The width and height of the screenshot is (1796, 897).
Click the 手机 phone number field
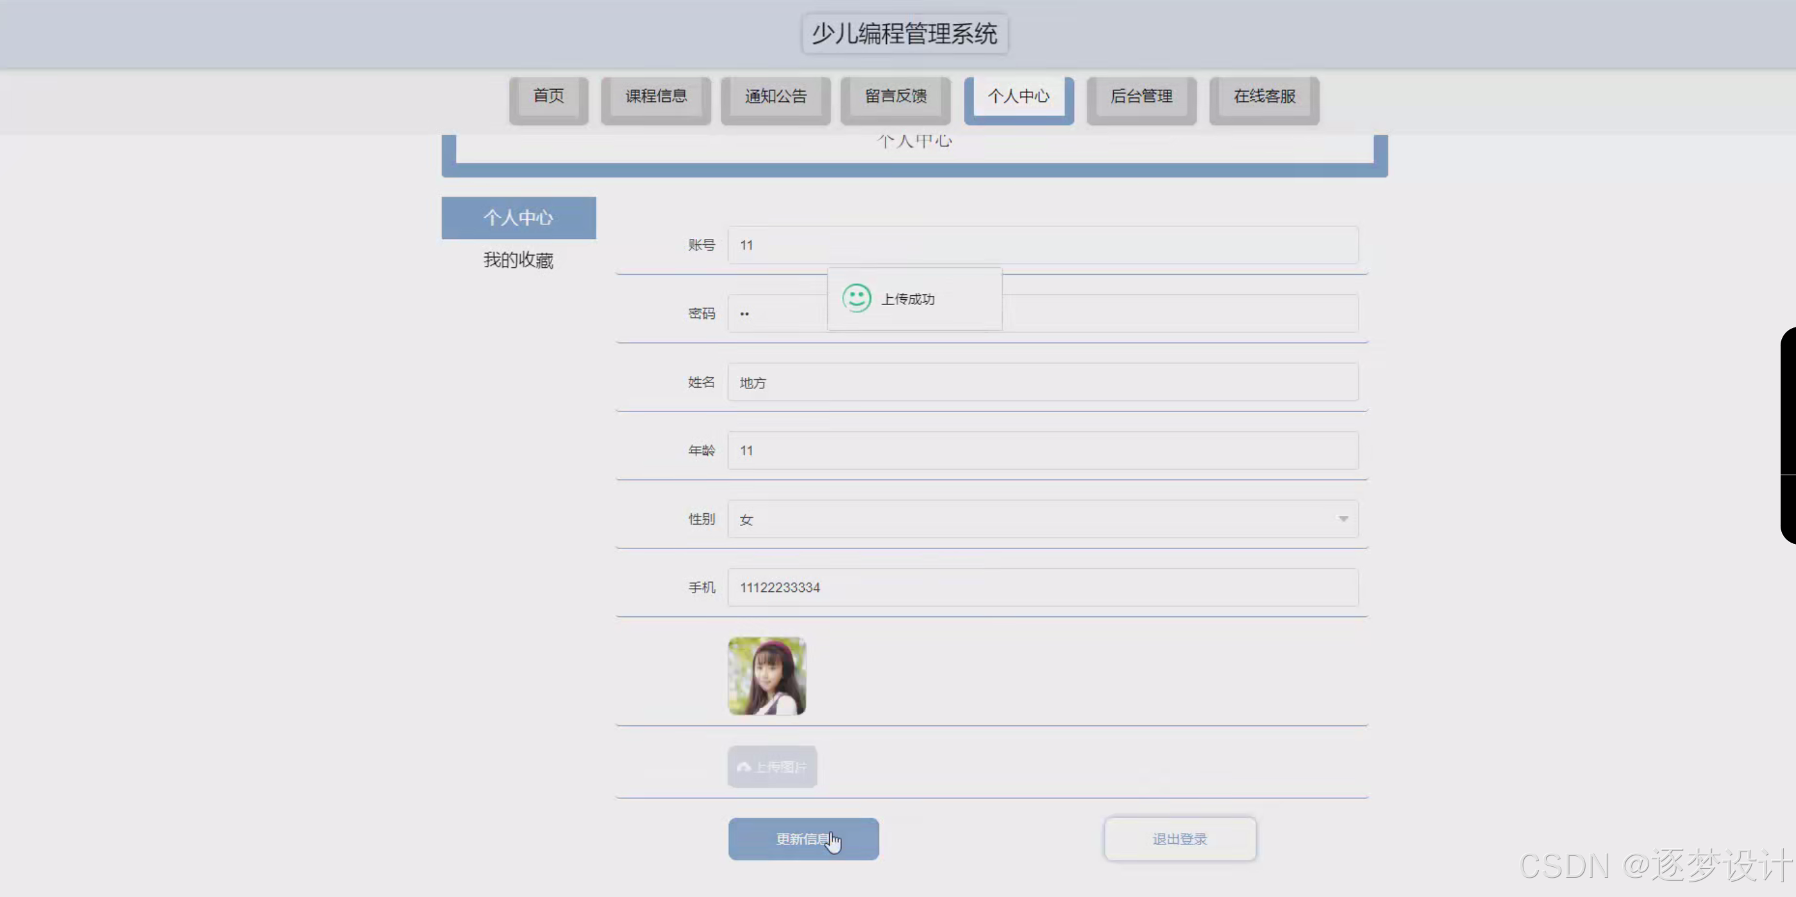click(x=1043, y=588)
